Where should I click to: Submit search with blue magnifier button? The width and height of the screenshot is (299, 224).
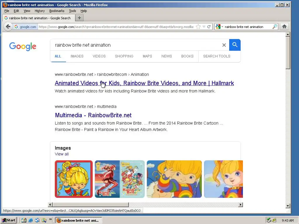[235, 45]
